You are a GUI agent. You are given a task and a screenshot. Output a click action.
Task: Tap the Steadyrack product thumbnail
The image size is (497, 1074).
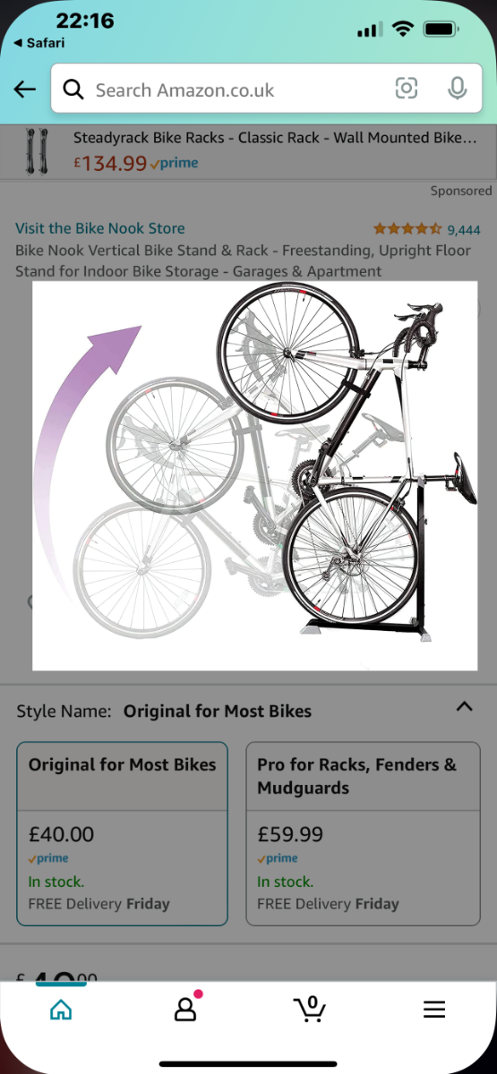(x=36, y=149)
